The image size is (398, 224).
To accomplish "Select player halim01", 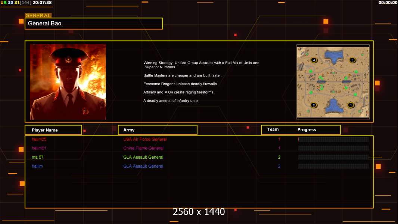I will 39,148.
